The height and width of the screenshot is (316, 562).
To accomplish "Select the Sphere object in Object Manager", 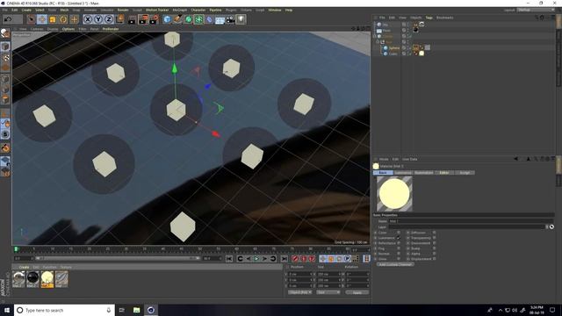I will [394, 47].
